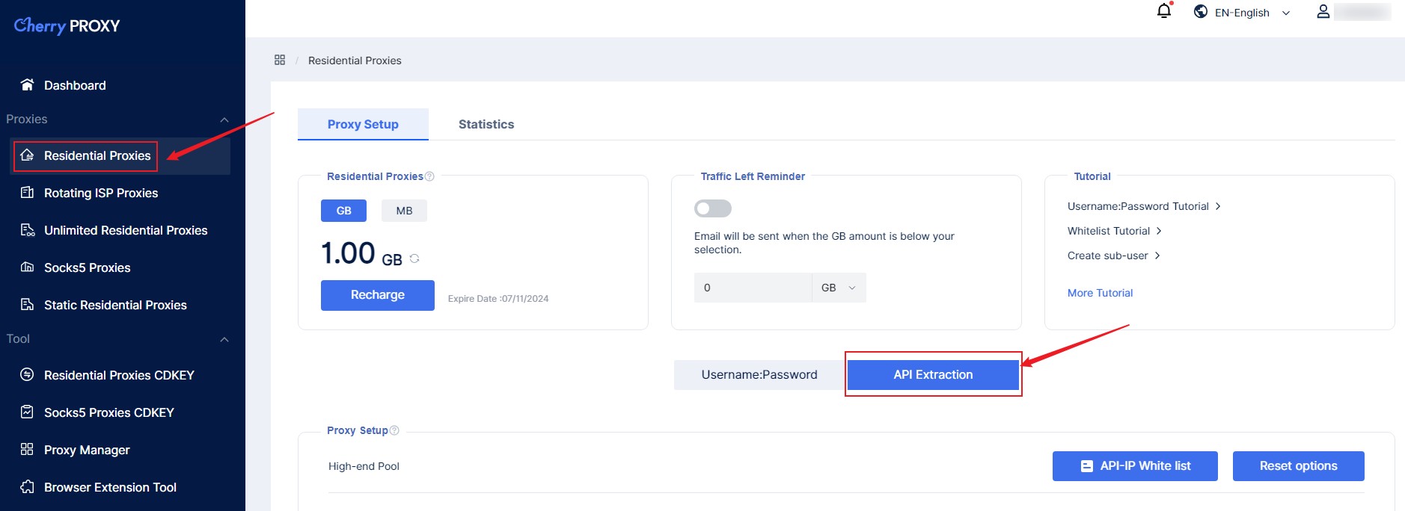Viewport: 1405px width, 511px height.
Task: Open the GB unit dropdown in reminder
Action: click(x=839, y=288)
